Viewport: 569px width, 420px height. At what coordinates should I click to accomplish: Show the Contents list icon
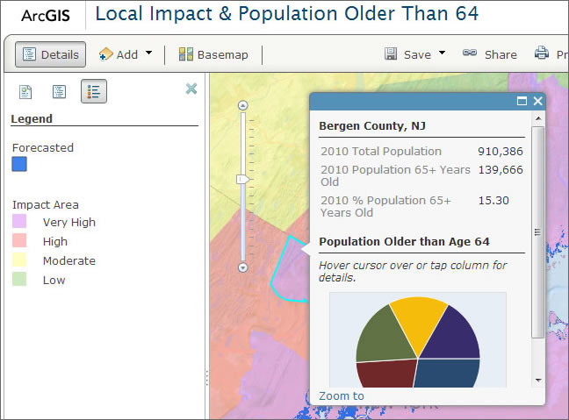coord(59,92)
